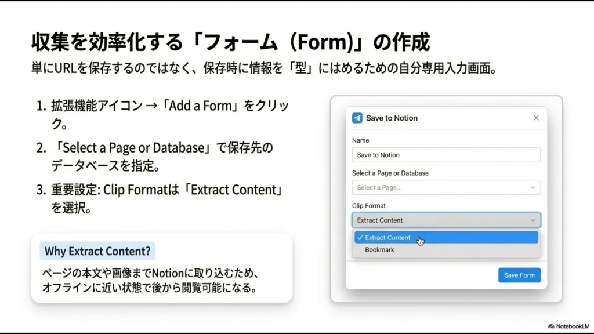This screenshot has width=594, height=334.
Task: Click the X icon on the Save to Notion dialog
Action: point(536,118)
